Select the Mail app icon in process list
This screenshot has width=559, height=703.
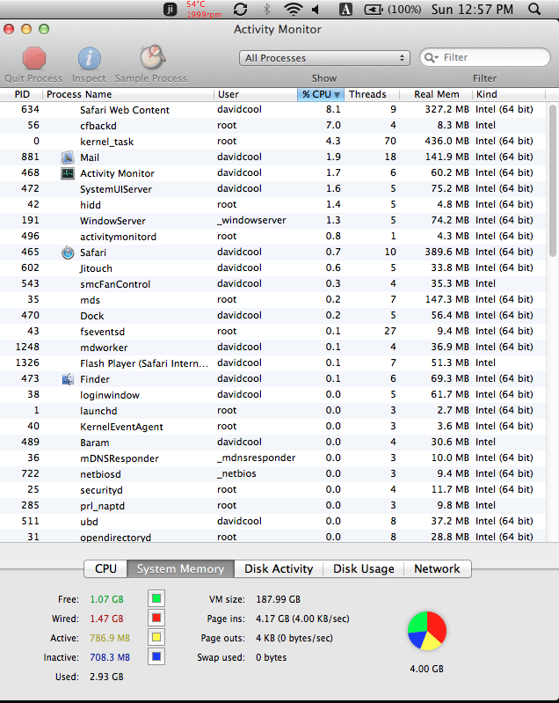point(68,157)
